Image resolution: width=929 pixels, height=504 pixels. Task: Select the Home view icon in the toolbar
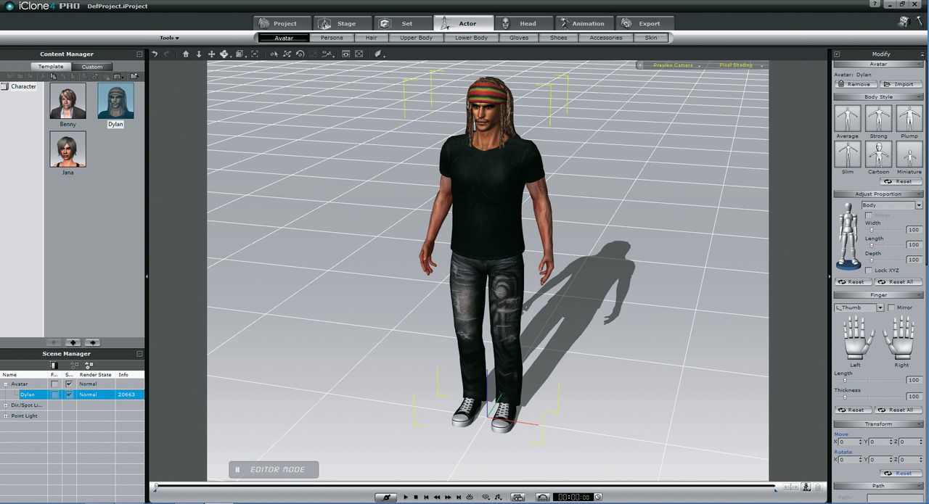coord(186,54)
